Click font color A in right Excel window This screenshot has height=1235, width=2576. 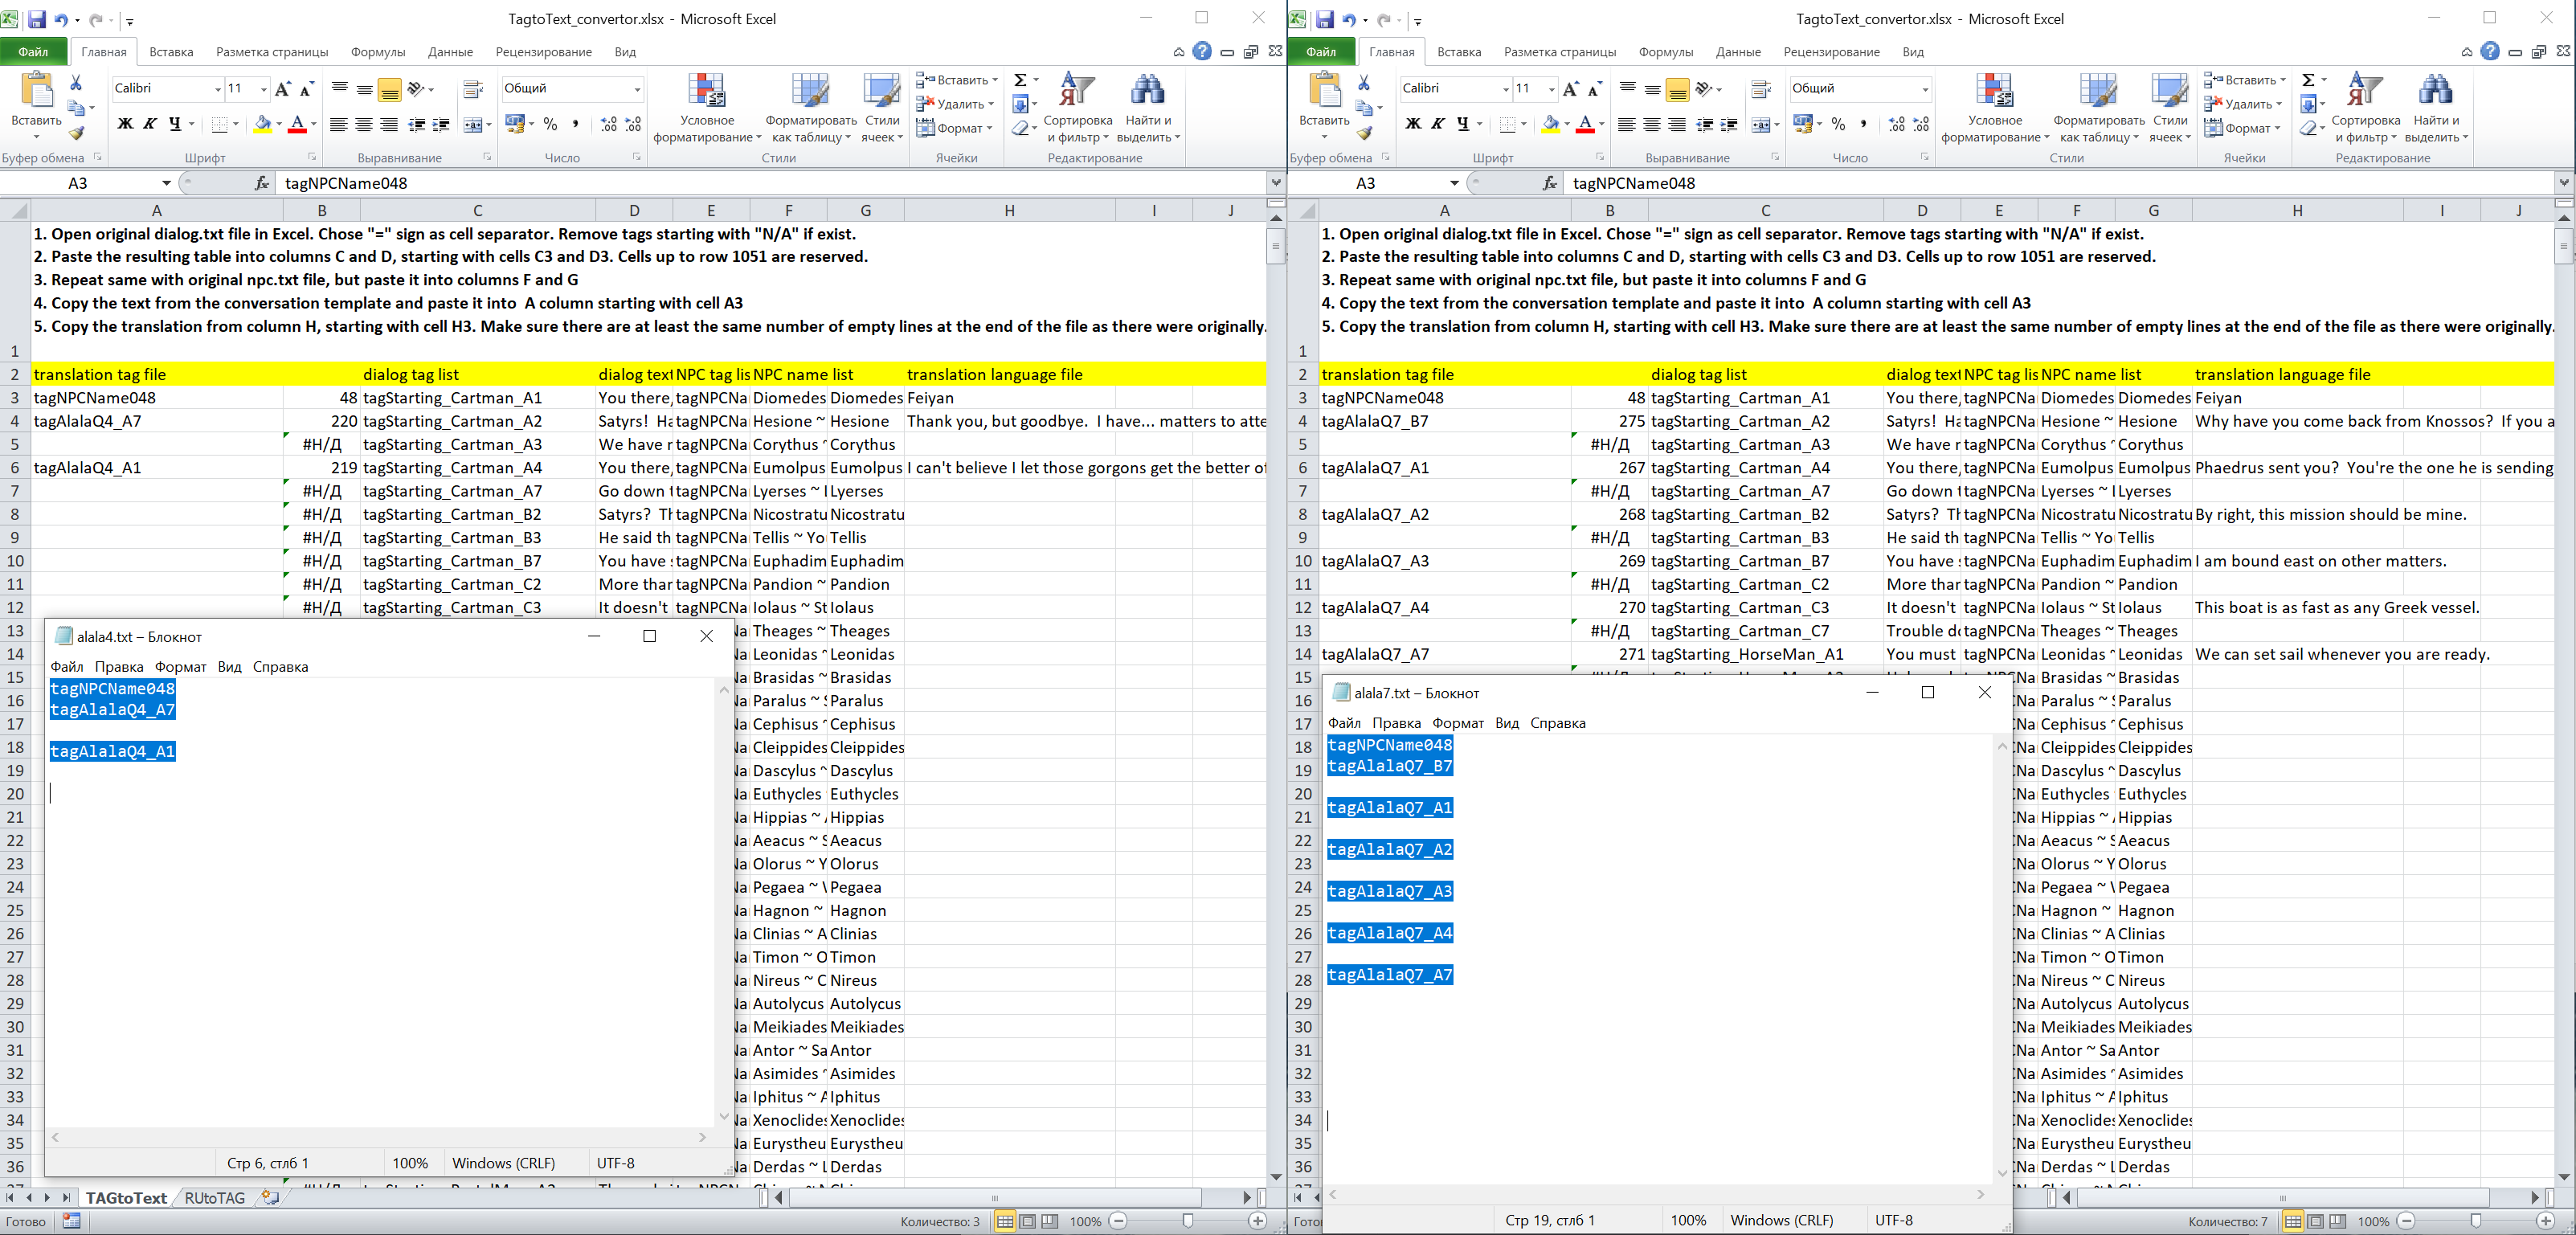(1585, 124)
